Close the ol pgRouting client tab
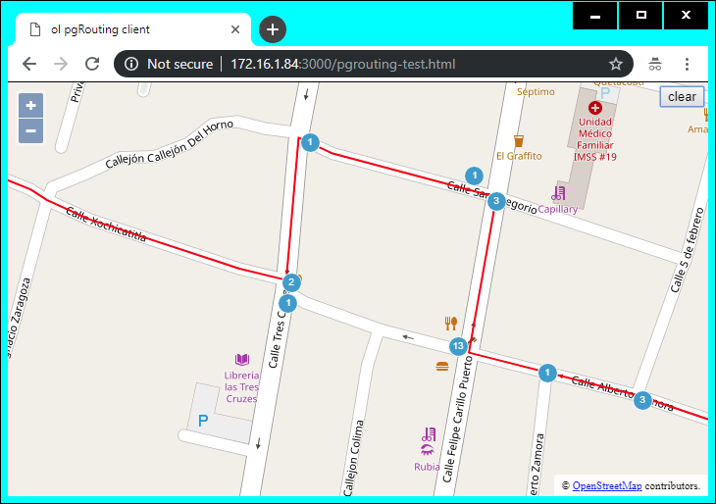This screenshot has width=716, height=504. pos(235,29)
